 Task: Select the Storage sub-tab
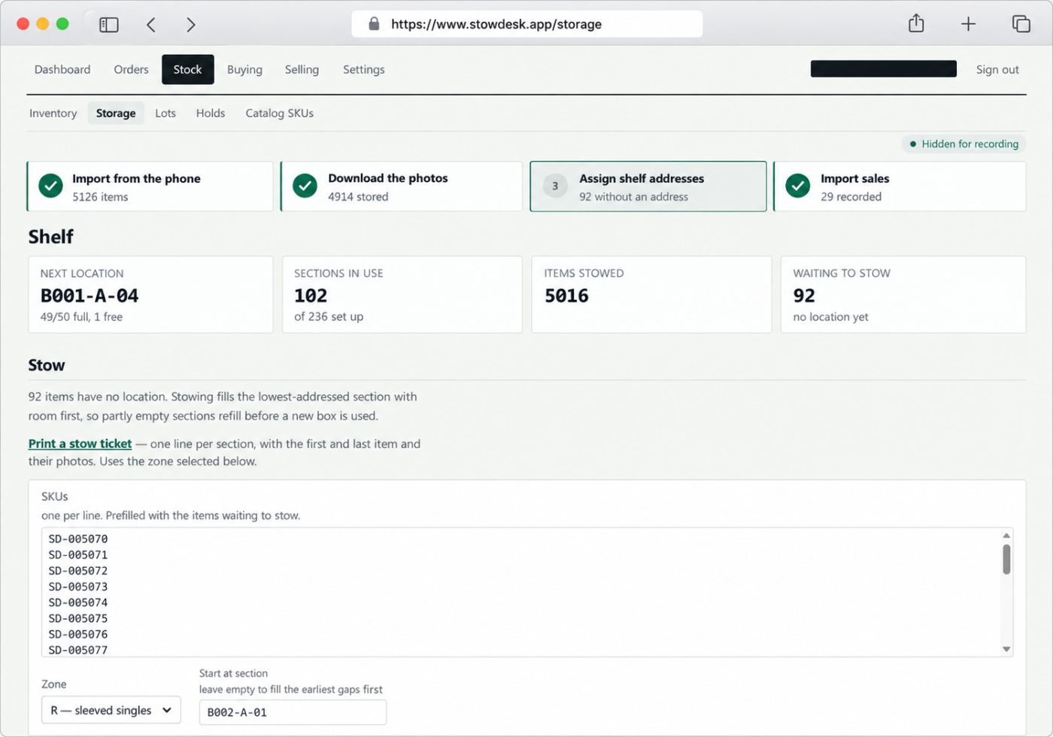tap(116, 113)
